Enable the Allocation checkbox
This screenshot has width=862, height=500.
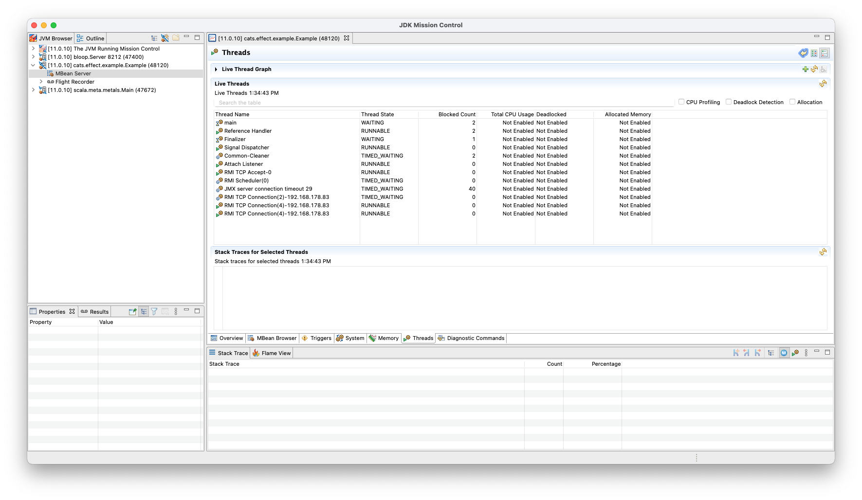click(792, 102)
